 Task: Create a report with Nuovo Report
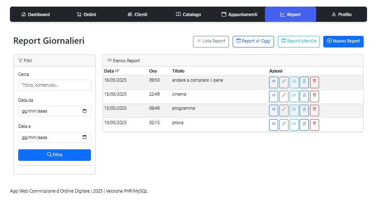(343, 41)
